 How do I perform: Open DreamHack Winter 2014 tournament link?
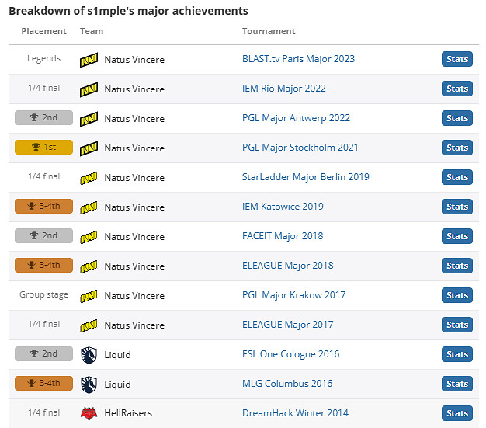(295, 413)
